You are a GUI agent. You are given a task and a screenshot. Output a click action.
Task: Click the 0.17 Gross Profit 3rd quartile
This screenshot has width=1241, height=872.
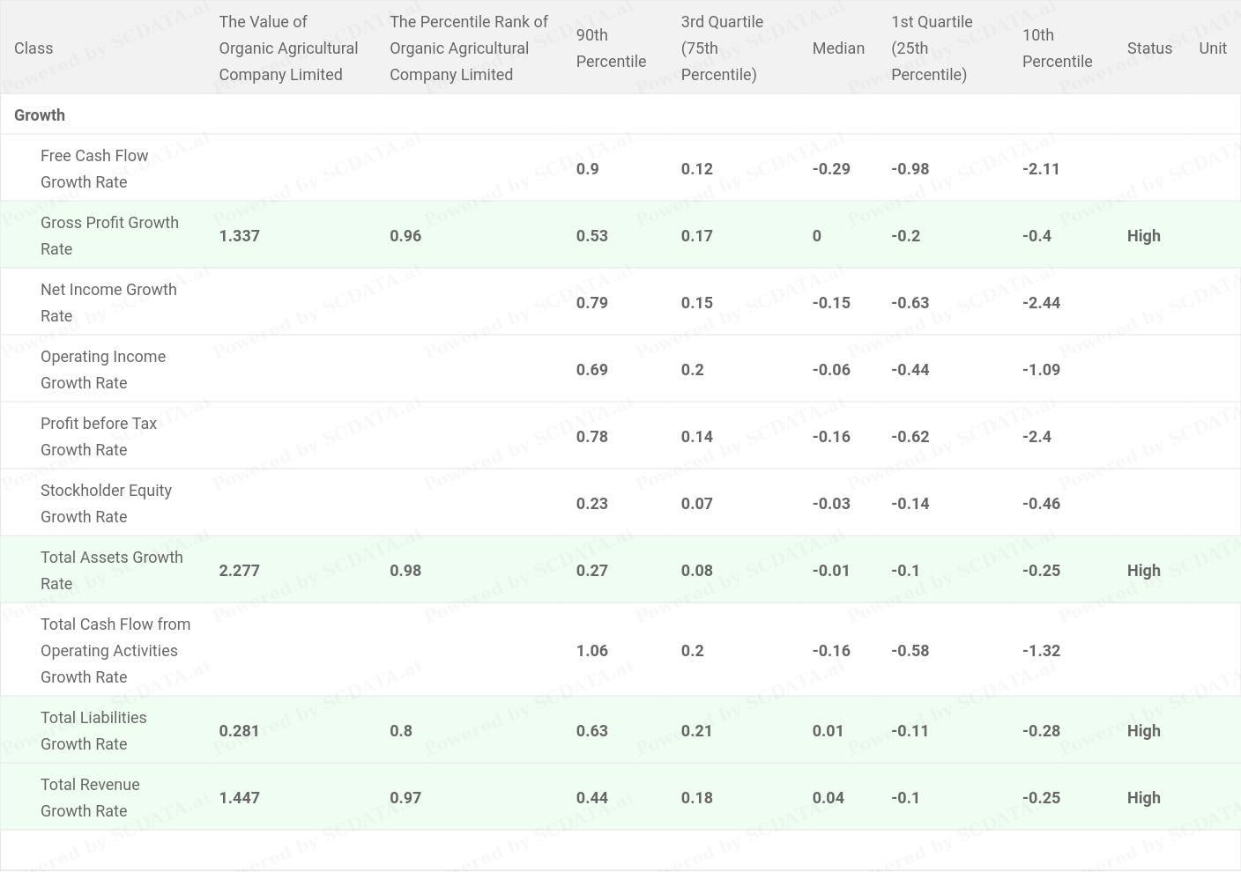click(x=696, y=236)
